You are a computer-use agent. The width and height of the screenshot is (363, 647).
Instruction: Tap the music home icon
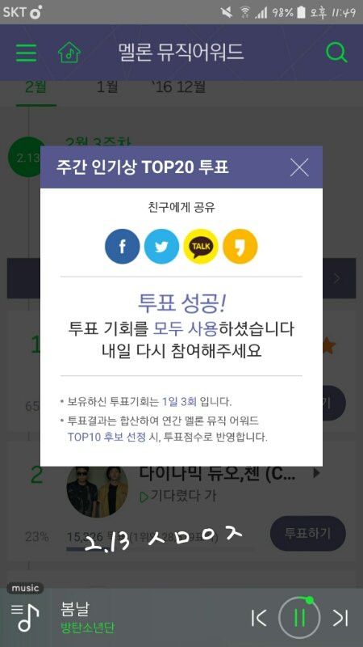69,53
